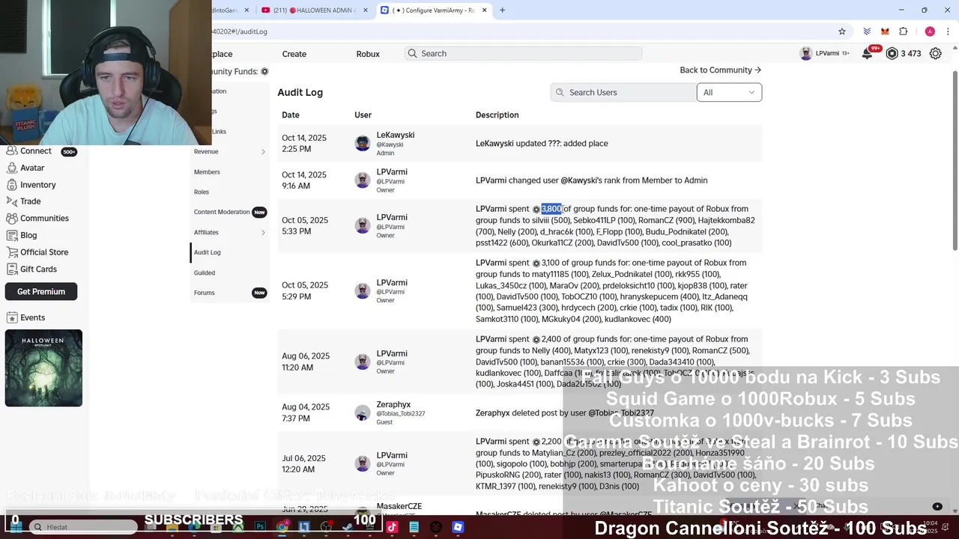959x539 pixels.
Task: Switch to the Configure VarmiArmy tab
Action: click(x=435, y=10)
